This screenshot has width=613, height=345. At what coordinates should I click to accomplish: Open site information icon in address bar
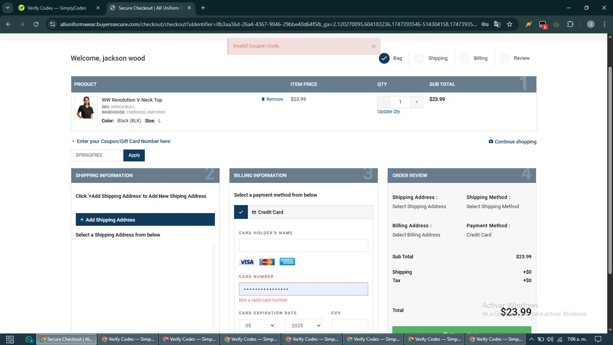tap(52, 24)
